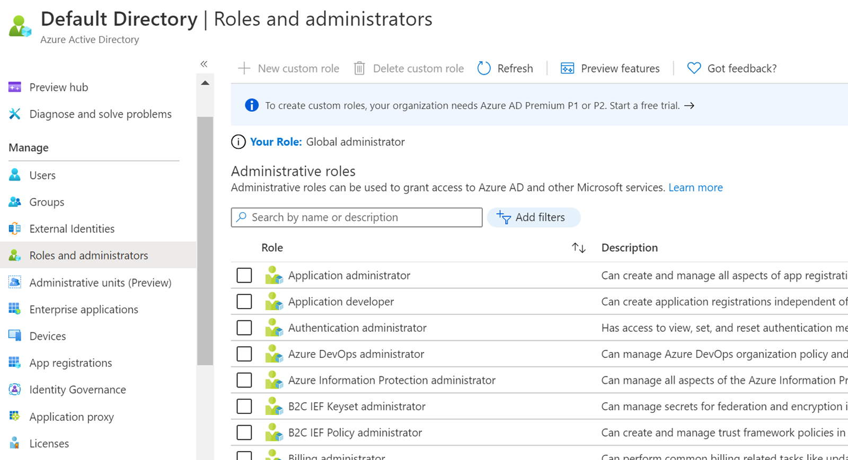Screen dimensions: 848x460
Task: Click the sidebar scroll up arrow
Action: point(205,83)
